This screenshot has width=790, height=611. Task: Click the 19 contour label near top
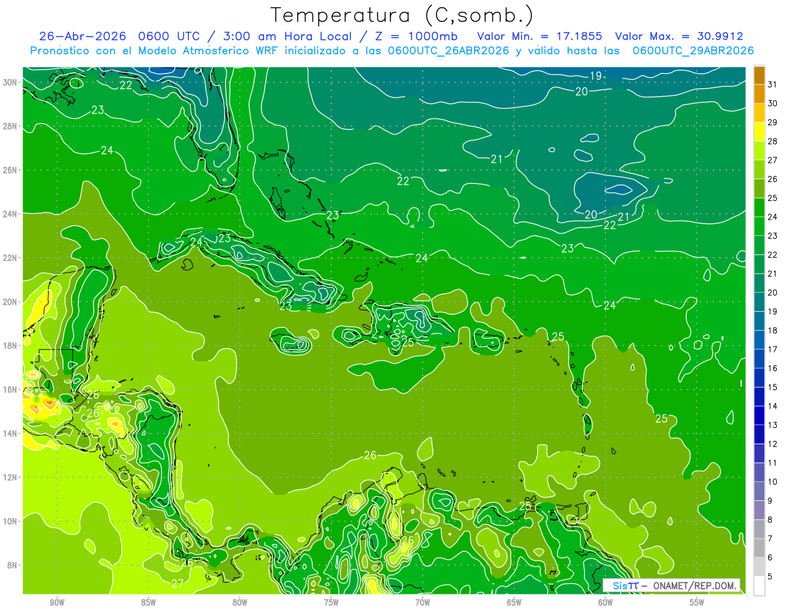click(595, 76)
